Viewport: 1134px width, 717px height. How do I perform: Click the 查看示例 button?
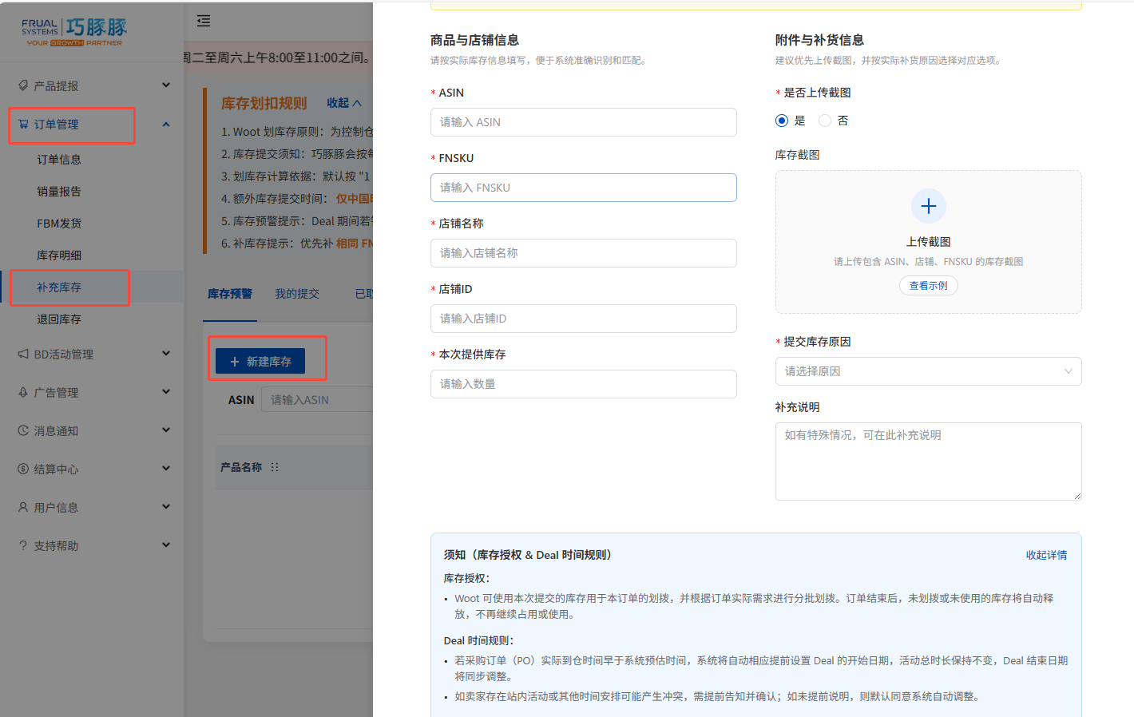click(x=928, y=286)
